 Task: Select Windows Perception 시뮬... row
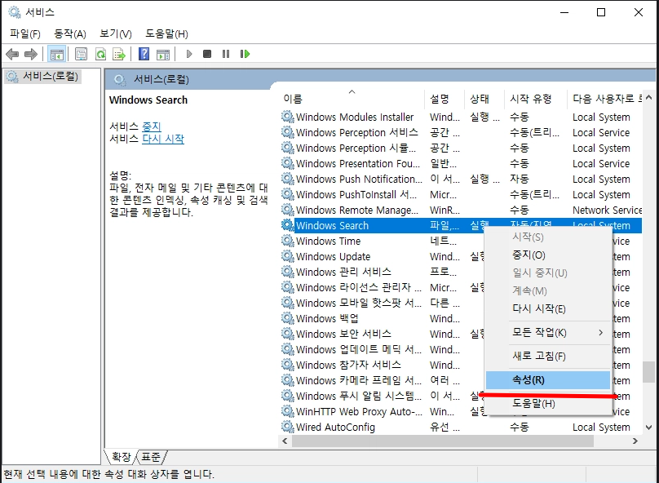pyautogui.click(x=461, y=148)
